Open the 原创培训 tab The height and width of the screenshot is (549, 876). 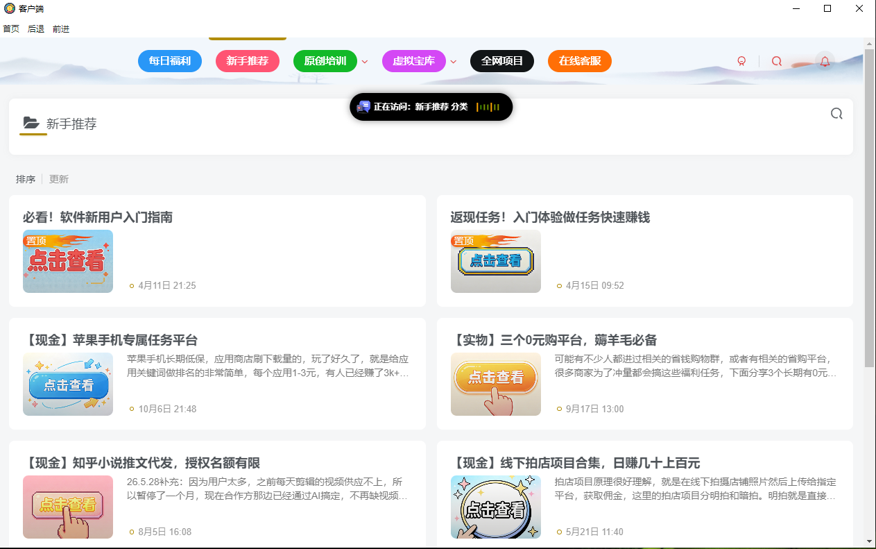tap(325, 61)
